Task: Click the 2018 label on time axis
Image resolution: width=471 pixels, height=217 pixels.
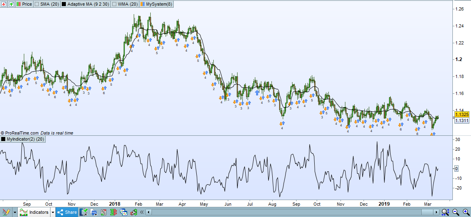Action: pyautogui.click(x=114, y=204)
